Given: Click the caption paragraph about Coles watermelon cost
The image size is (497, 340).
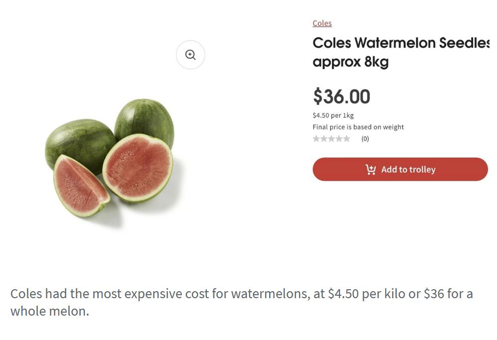Looking at the screenshot, I should (241, 302).
